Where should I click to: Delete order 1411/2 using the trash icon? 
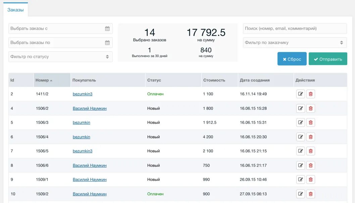(x=310, y=94)
